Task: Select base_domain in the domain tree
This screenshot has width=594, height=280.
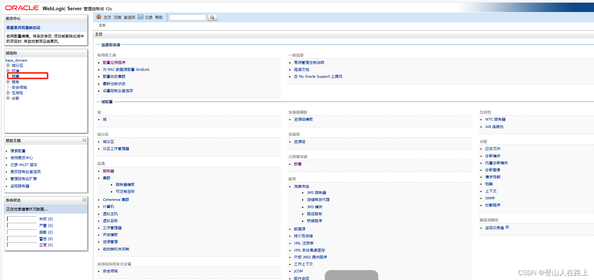Action: point(16,60)
